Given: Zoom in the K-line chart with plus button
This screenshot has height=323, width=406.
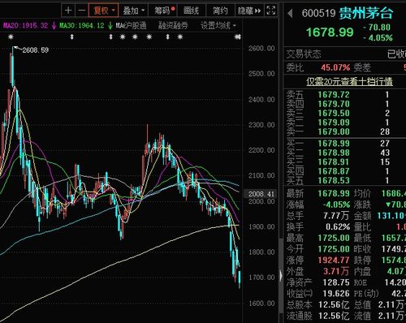Looking at the screenshot, I should click(68, 11).
